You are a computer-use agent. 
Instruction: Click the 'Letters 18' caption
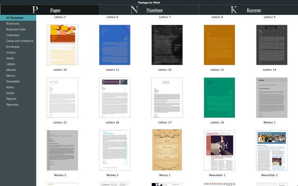[217, 123]
